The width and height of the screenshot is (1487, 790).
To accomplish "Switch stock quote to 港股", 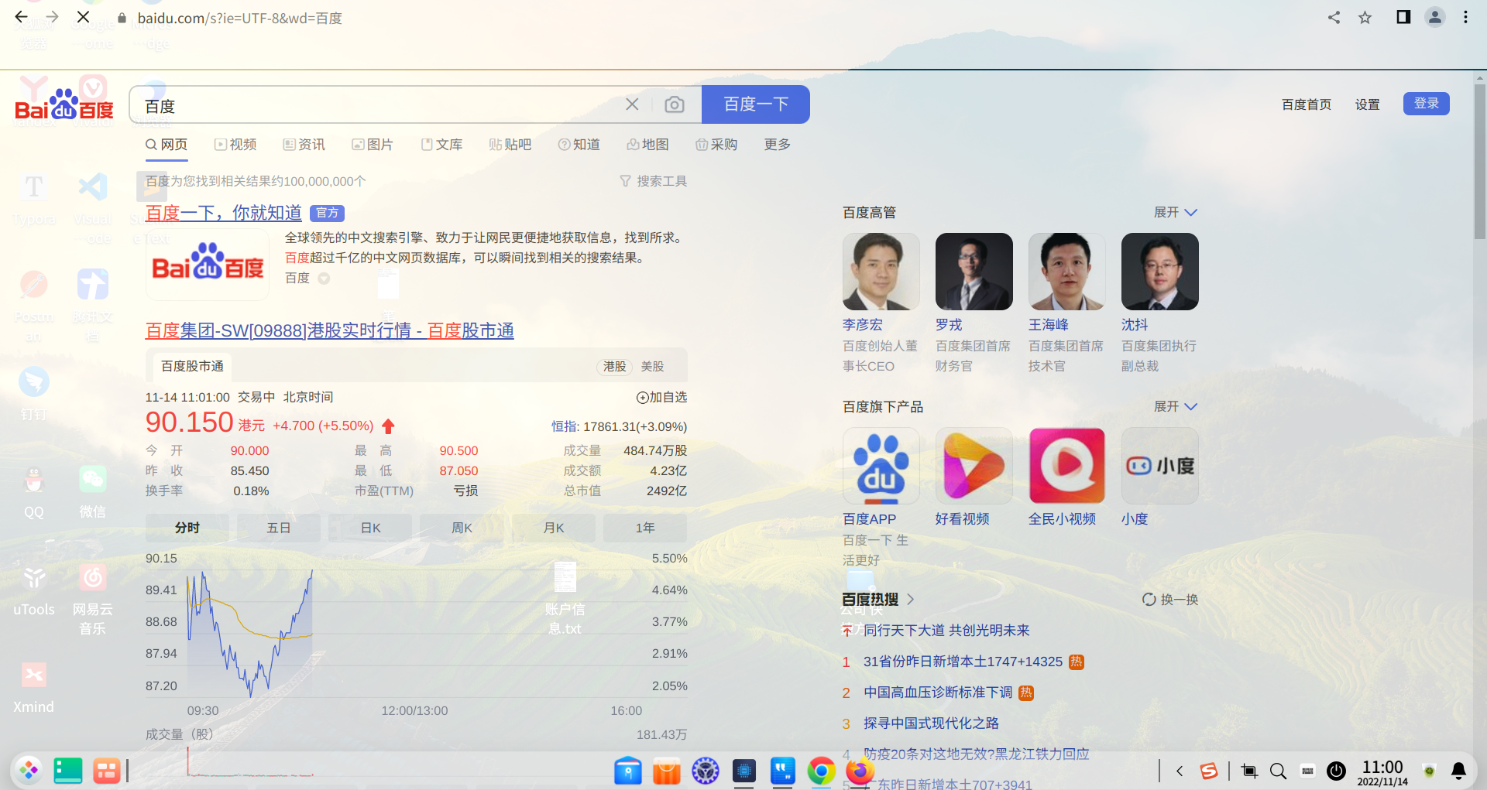I will coord(615,367).
